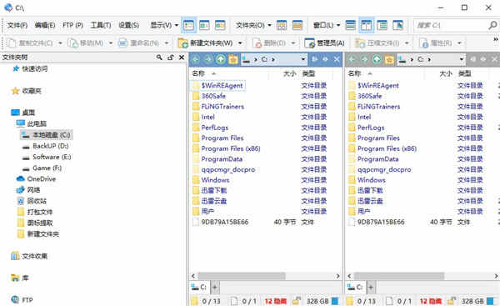Open the FTP (P) menu
This screenshot has height=306, width=500.
[72, 25]
